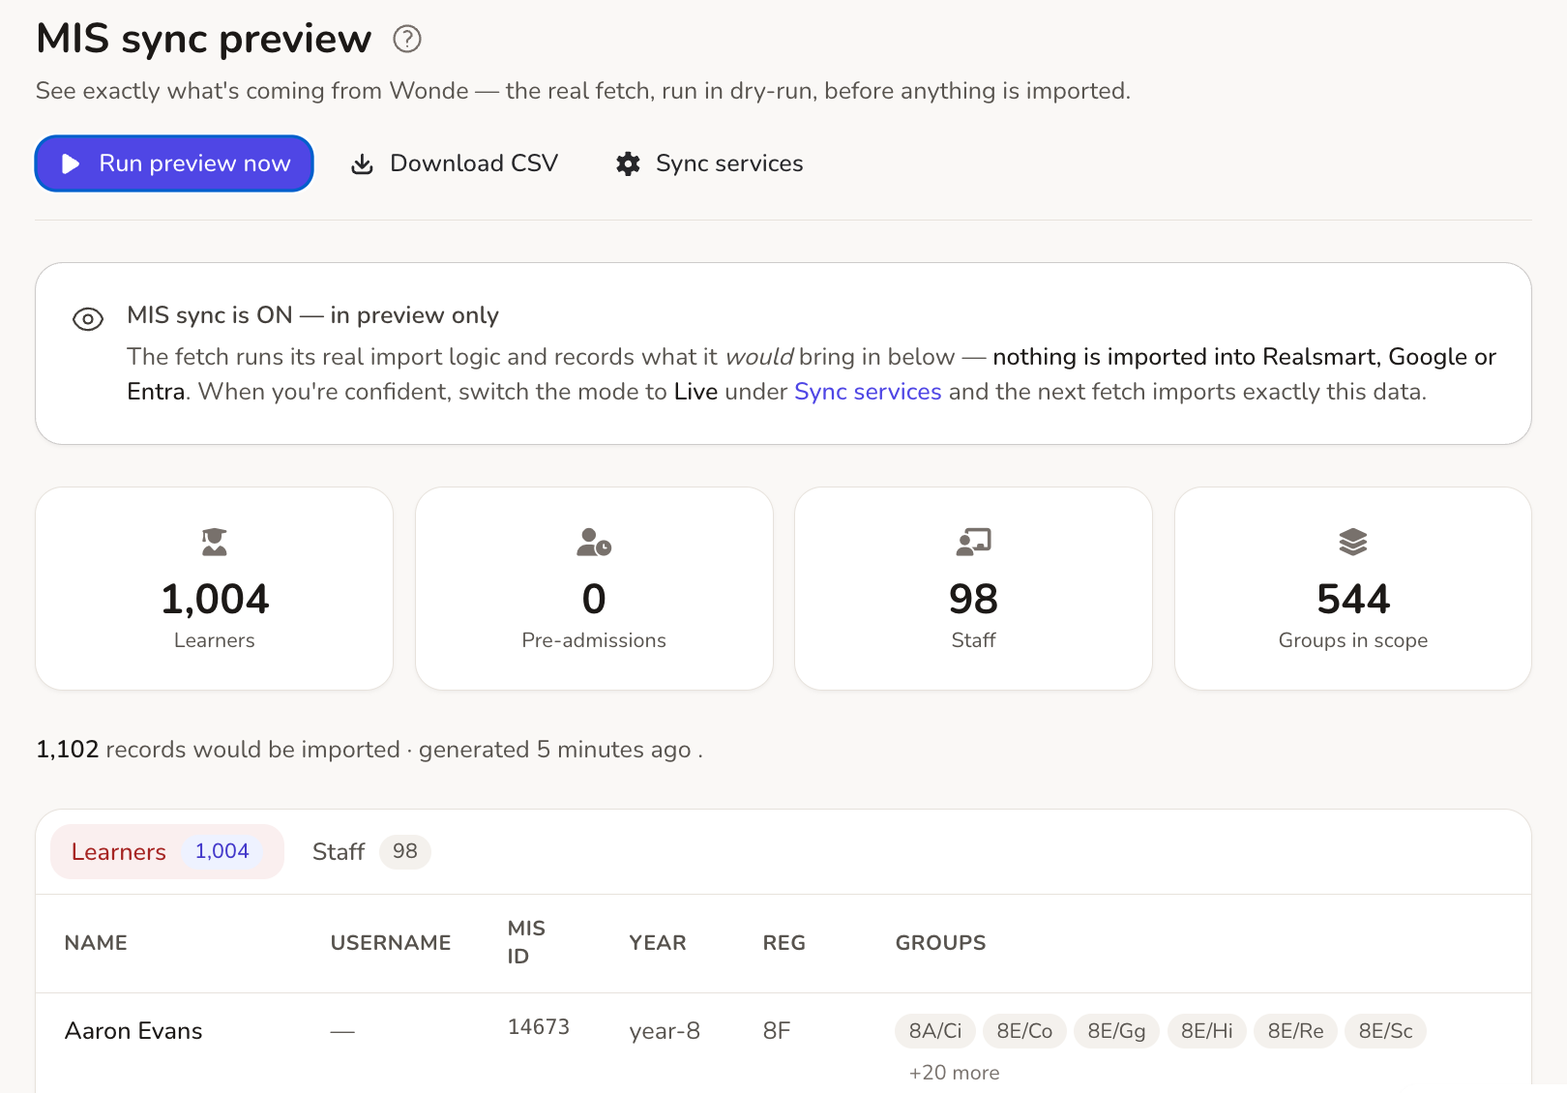Click the Sync services gear icon

[628, 163]
